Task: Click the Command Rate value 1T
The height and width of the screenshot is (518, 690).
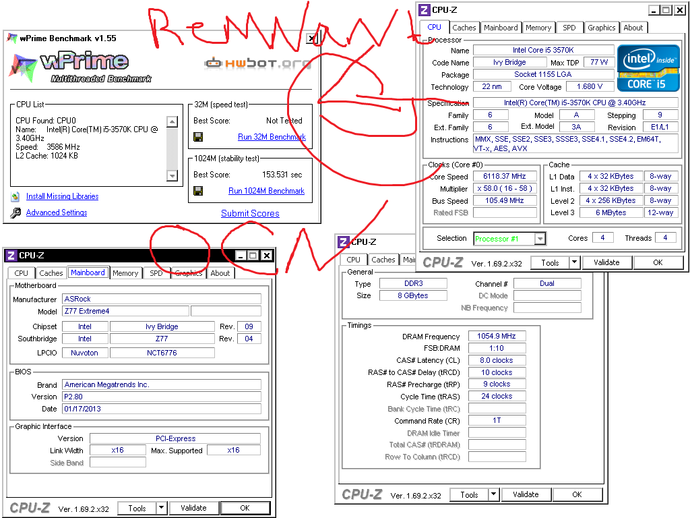Action: (497, 421)
